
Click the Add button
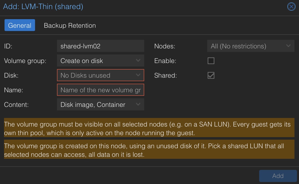point(278,176)
